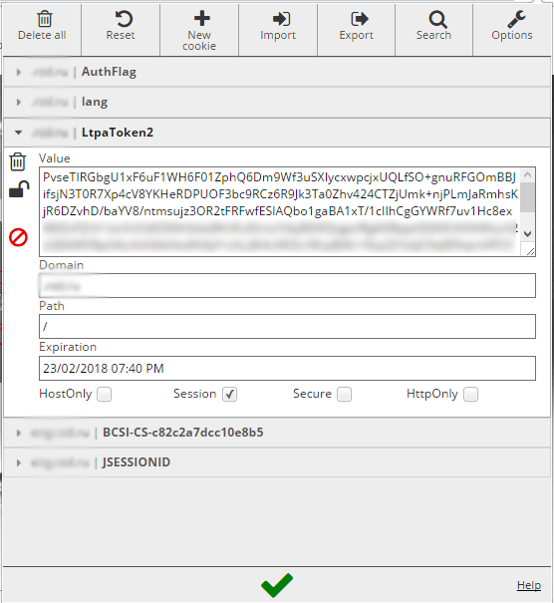
Task: Delete the LtpaToken2 cookie via trash icon
Action: point(18,161)
